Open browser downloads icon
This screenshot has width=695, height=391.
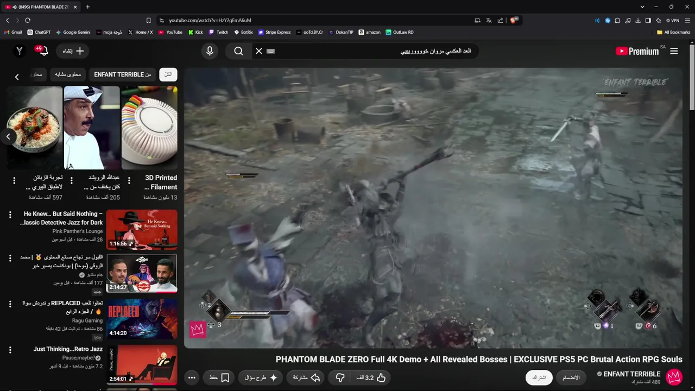click(x=638, y=21)
